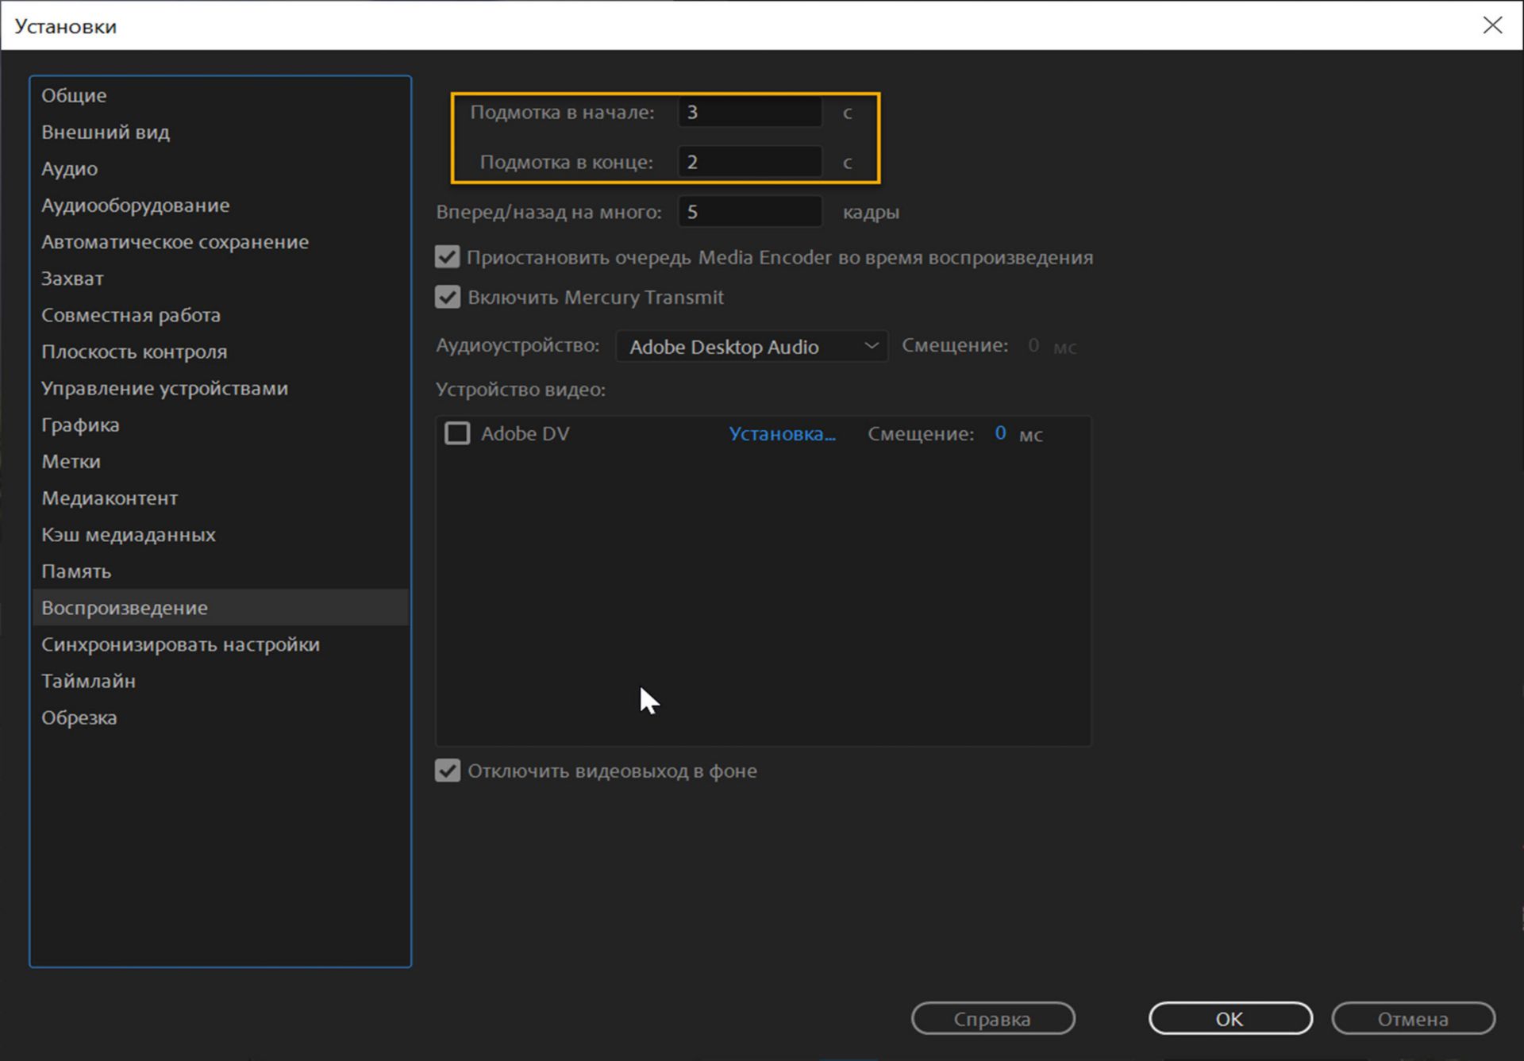Click Установка link for Adobe DV device

tap(783, 433)
